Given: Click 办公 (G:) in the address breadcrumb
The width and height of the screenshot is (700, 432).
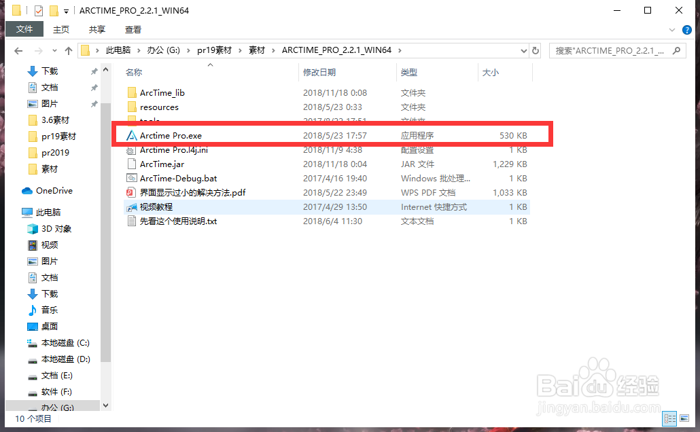Looking at the screenshot, I should pos(163,50).
